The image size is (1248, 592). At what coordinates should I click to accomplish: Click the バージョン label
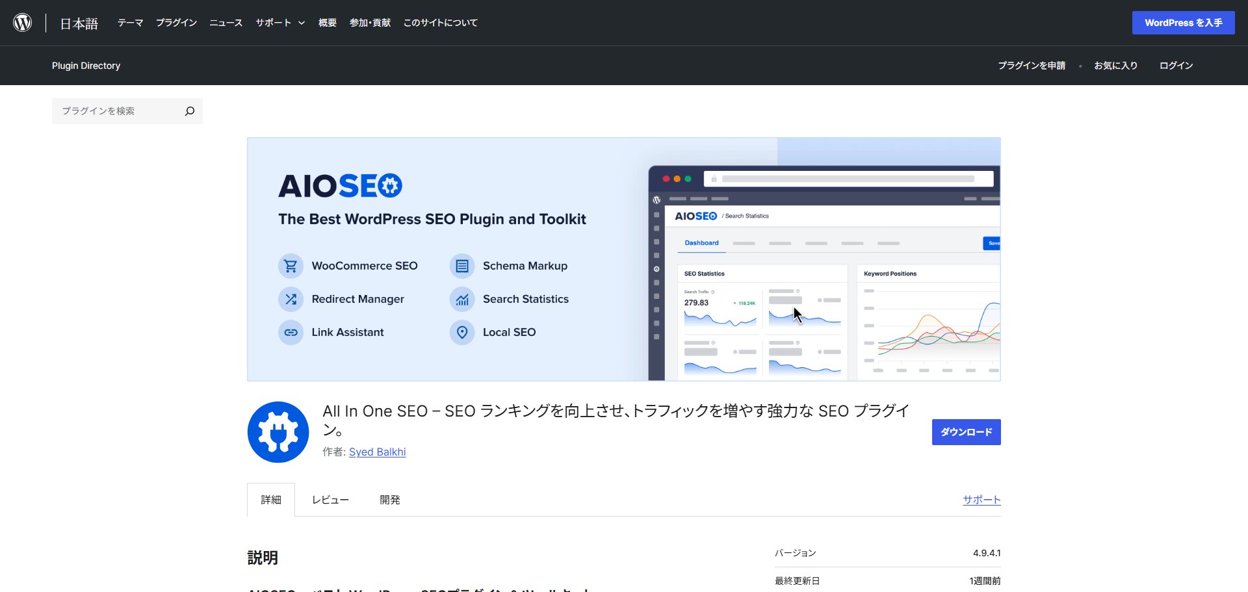click(795, 553)
